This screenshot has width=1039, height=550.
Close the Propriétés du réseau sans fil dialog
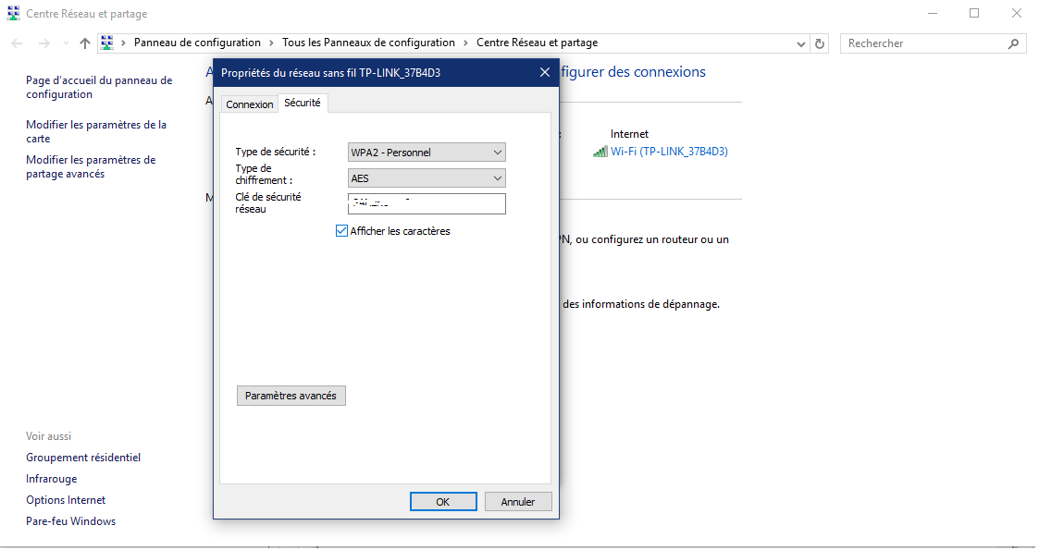coord(544,72)
